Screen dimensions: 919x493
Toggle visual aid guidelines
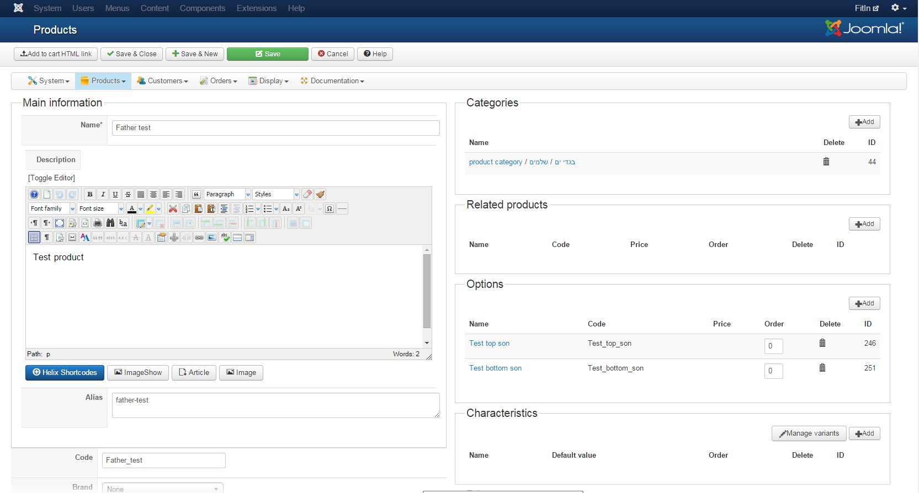(x=34, y=237)
